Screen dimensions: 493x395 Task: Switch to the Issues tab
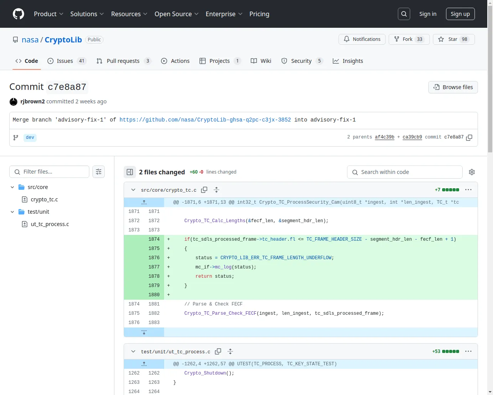[67, 61]
